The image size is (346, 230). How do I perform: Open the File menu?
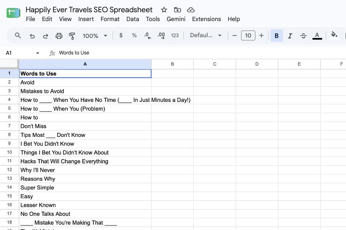pyautogui.click(x=30, y=19)
